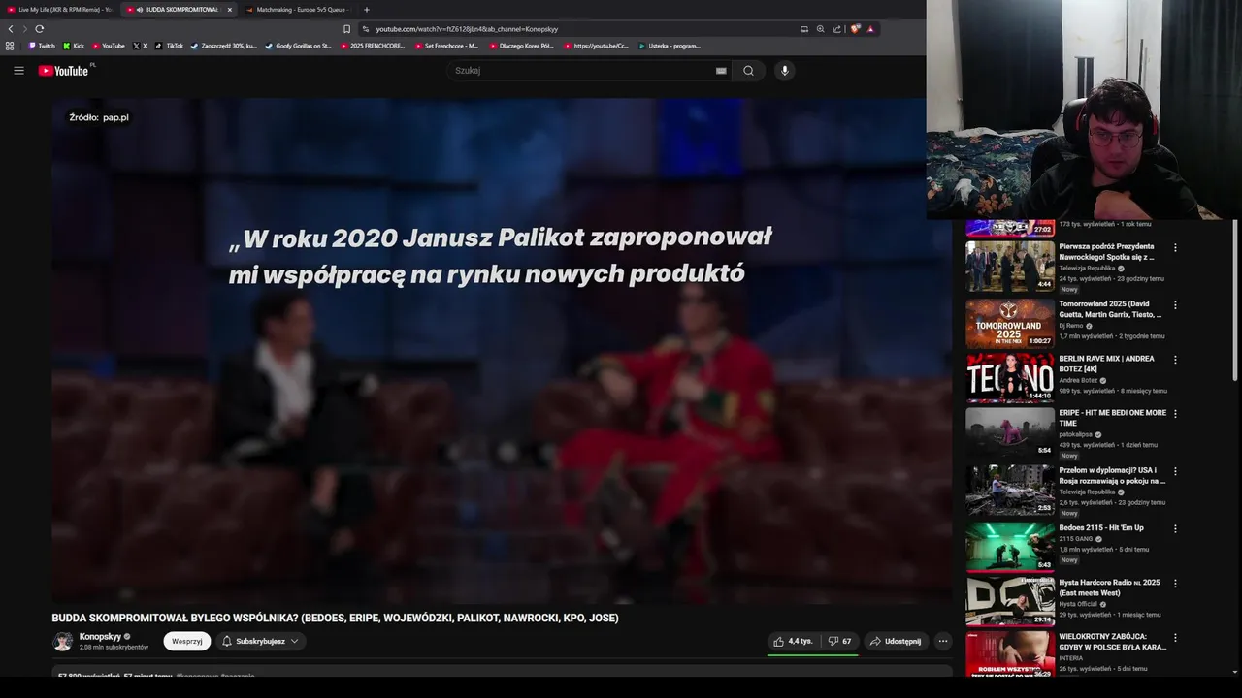
Task: Click the Udostępnij share button
Action: (x=895, y=641)
